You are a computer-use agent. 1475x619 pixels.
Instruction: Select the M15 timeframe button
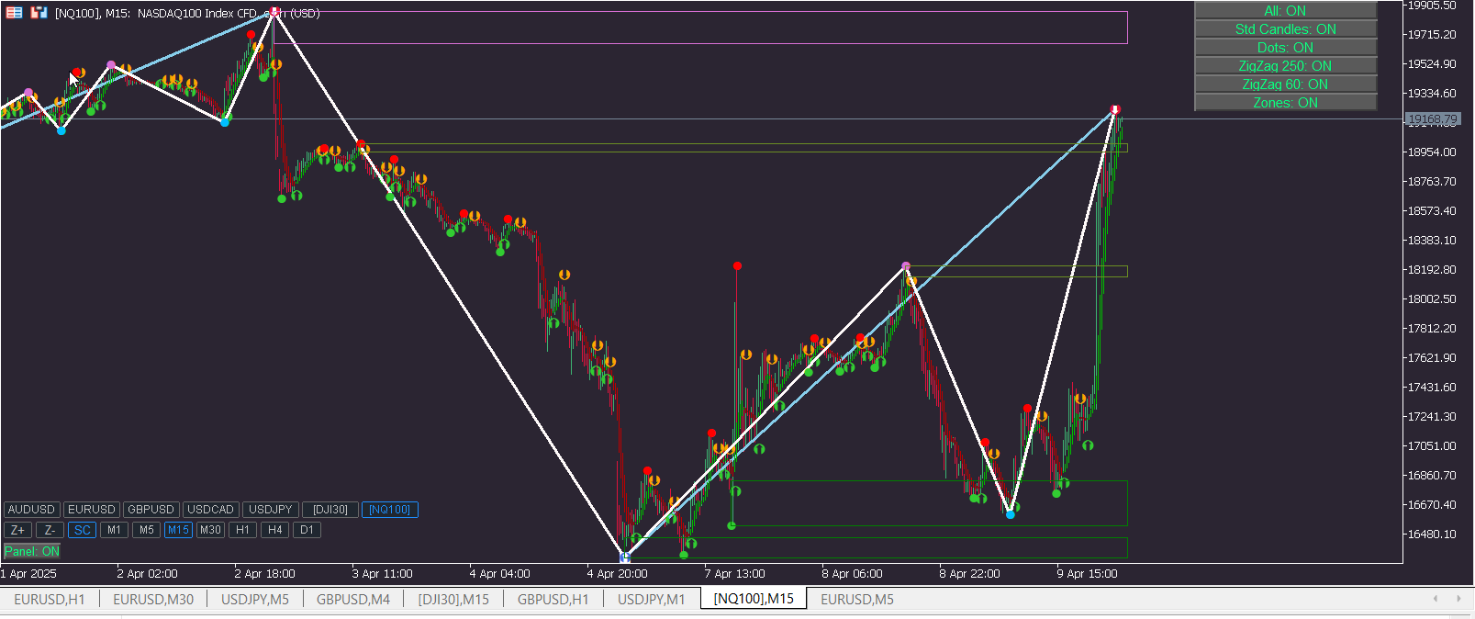[x=178, y=530]
